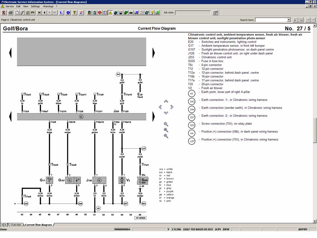Open the Settings menu
The image size is (317, 238).
coord(35,6)
